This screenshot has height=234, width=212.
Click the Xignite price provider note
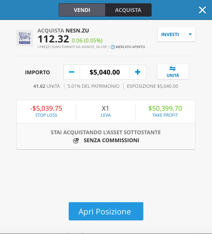(x=72, y=47)
